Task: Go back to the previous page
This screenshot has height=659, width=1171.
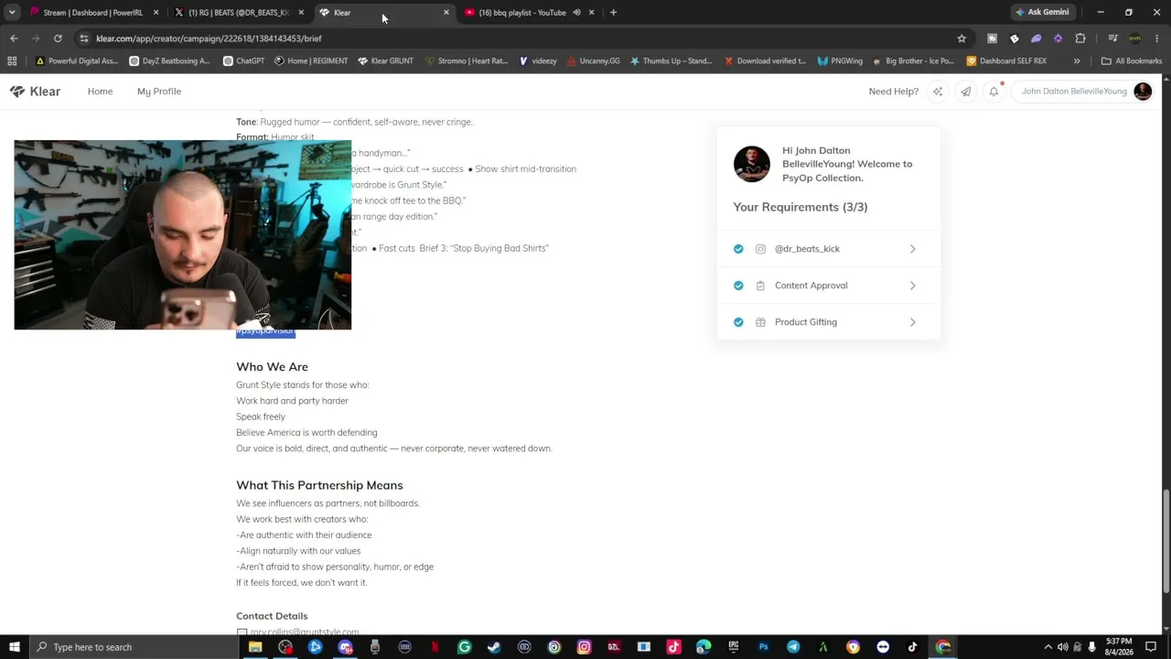Action: pyautogui.click(x=14, y=38)
